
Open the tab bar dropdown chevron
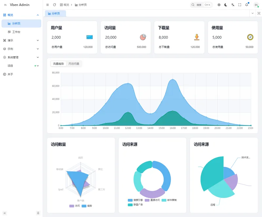[x=252, y=13]
